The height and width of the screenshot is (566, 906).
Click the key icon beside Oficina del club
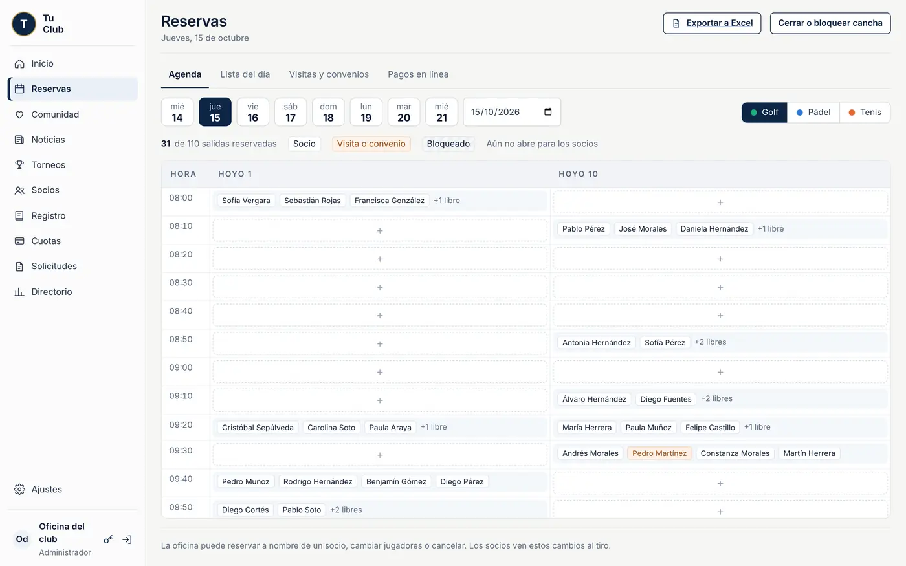(x=108, y=539)
